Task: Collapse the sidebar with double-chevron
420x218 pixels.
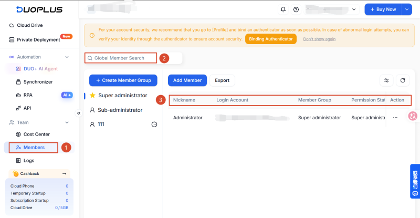Action: (79, 113)
